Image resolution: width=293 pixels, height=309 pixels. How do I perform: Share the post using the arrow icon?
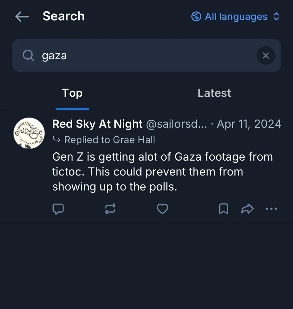pyautogui.click(x=247, y=209)
